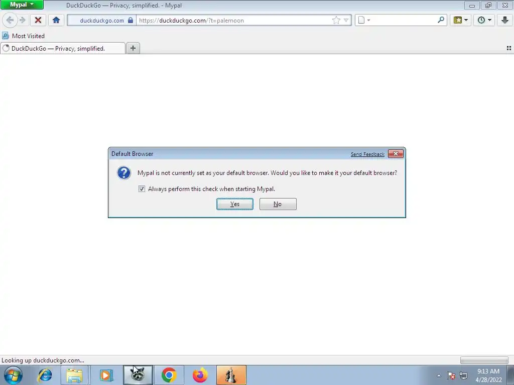Go forward using the Forward arrow
The height and width of the screenshot is (385, 514).
(x=23, y=20)
